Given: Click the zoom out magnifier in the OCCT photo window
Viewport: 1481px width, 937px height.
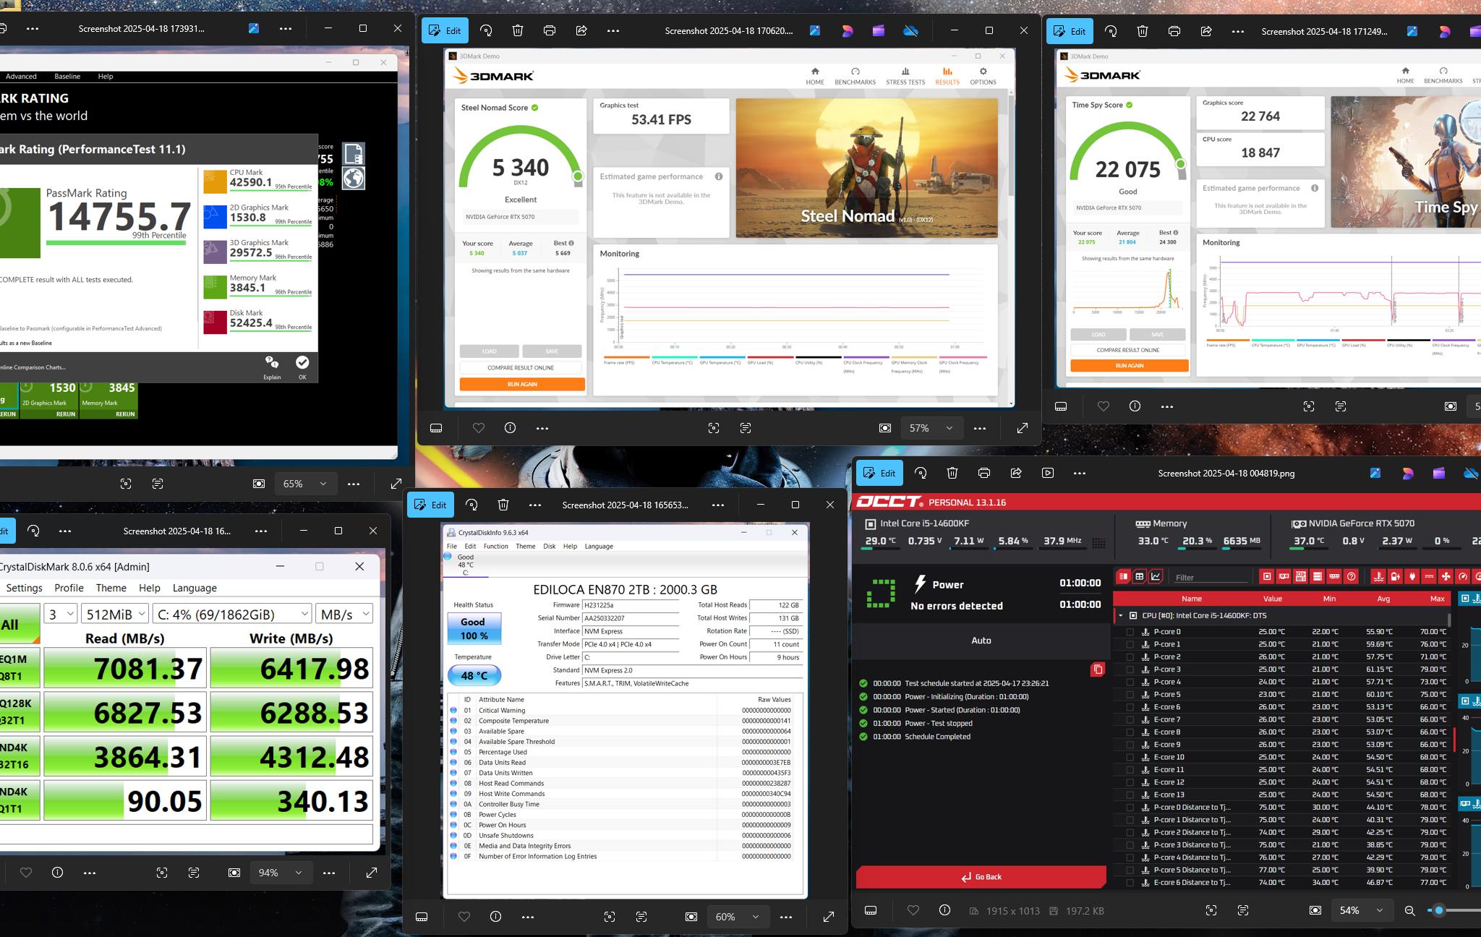Looking at the screenshot, I should pos(1409,910).
